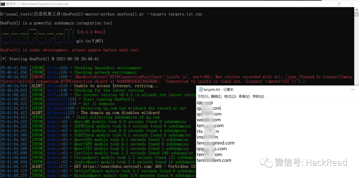Click the Notepad line ending 'vm.com'
The width and height of the screenshot is (359, 178).
pos(214,160)
